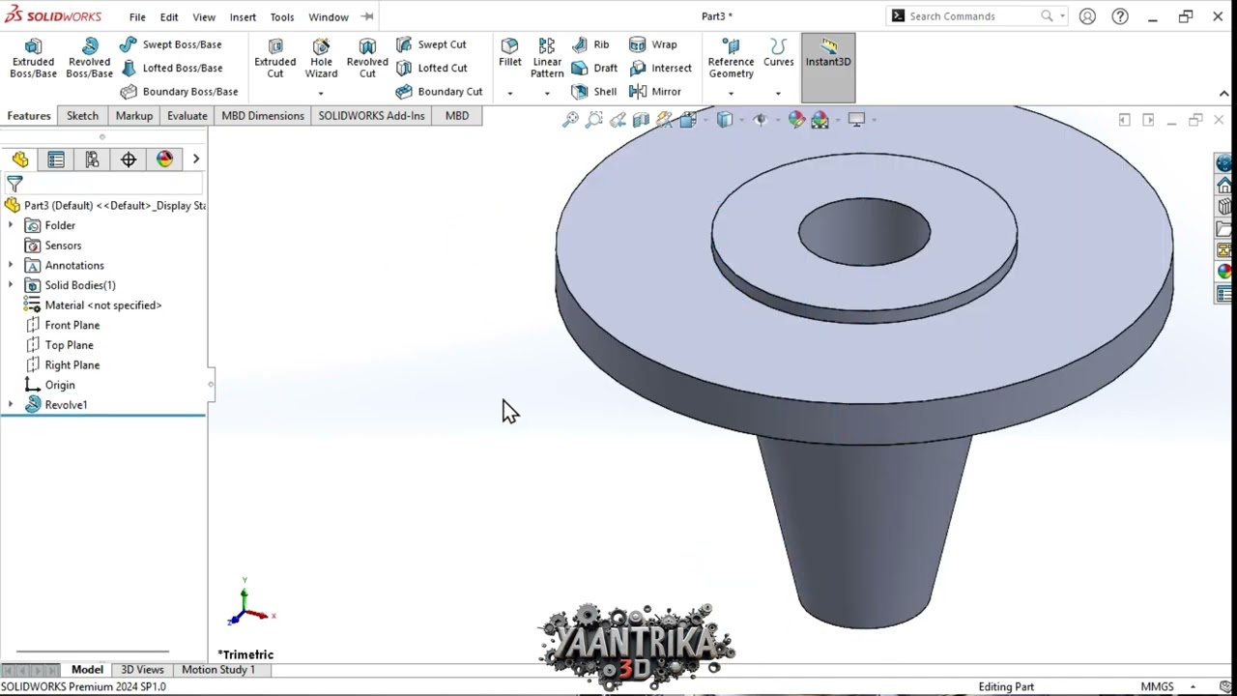Select the Fillet tool
This screenshot has height=696, width=1237.
(x=509, y=53)
